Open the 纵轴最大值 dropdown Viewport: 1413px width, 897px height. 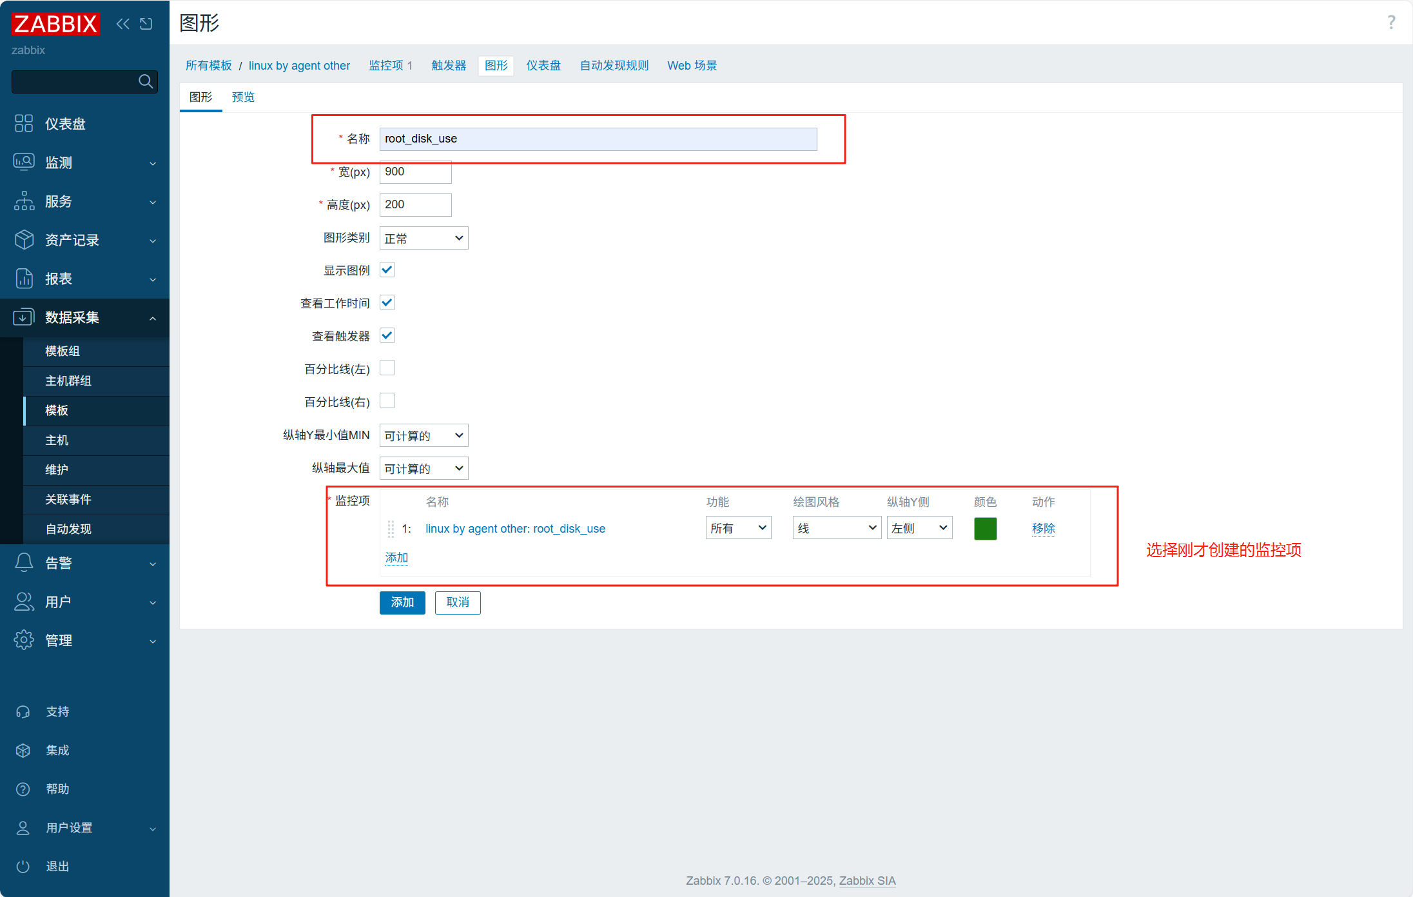[424, 468]
